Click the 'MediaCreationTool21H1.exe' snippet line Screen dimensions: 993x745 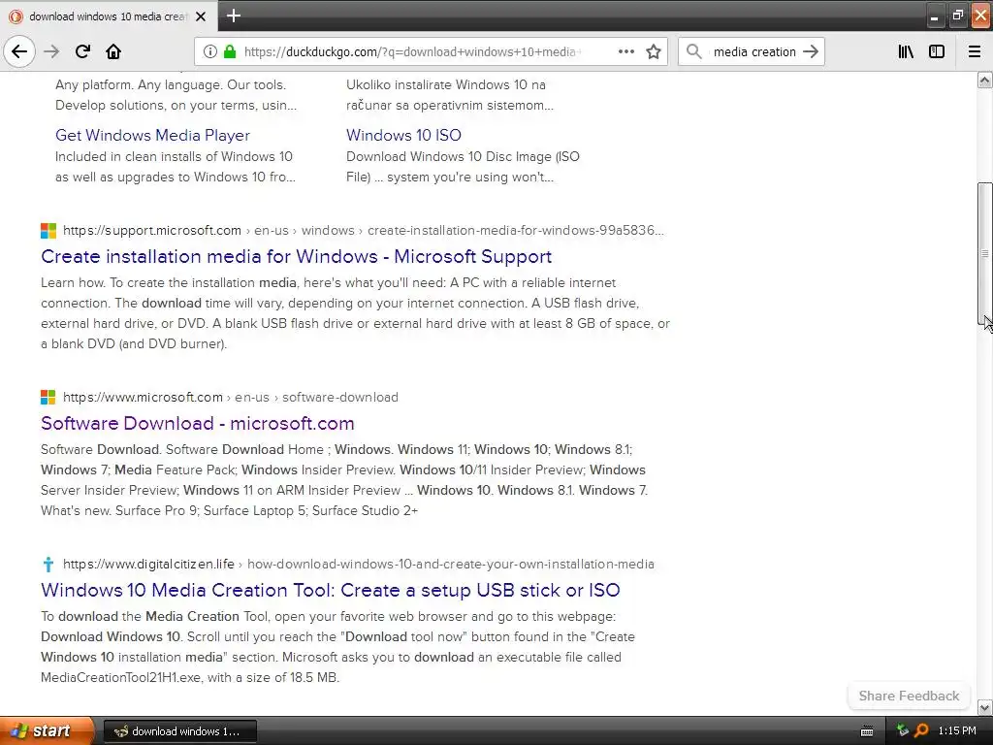tap(190, 677)
